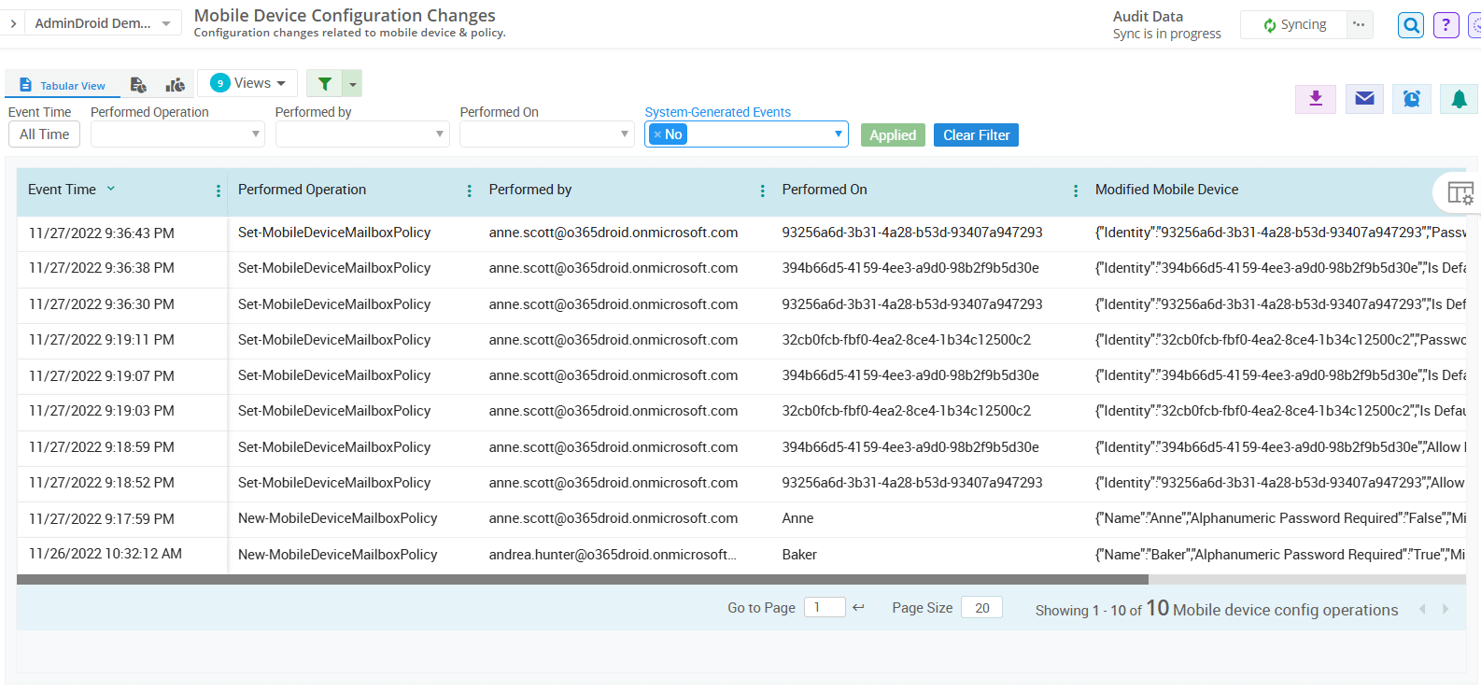The width and height of the screenshot is (1481, 692).
Task: Click the Performed by column header
Action: coord(530,190)
